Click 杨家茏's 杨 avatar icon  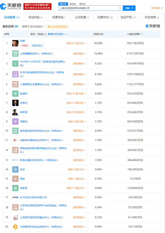[x=15, y=188]
